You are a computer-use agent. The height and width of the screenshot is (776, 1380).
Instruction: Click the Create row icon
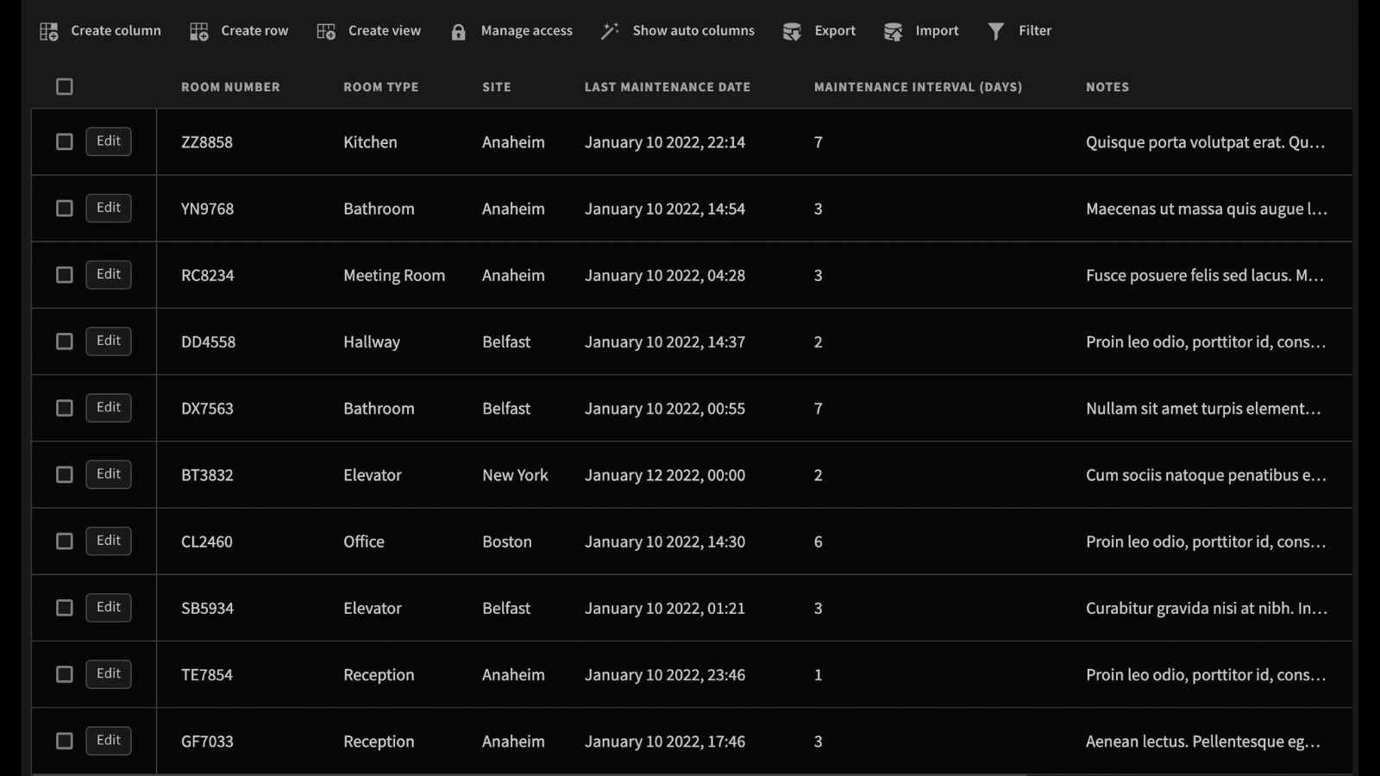pyautogui.click(x=198, y=30)
